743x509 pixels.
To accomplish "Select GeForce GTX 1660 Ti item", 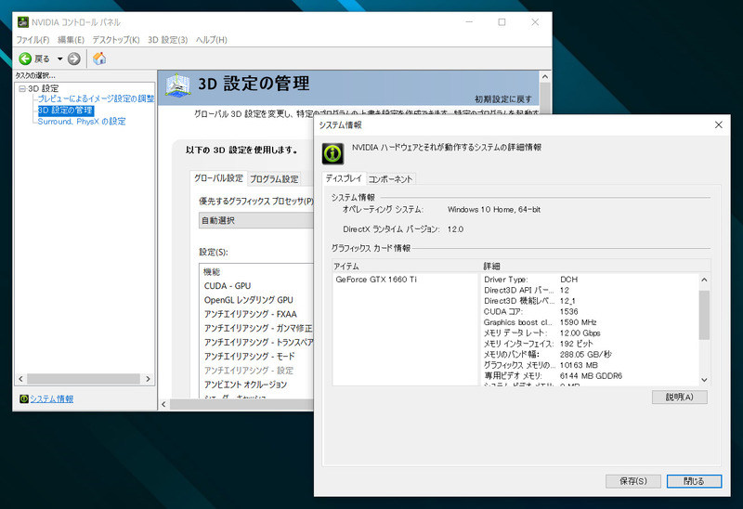I will pos(376,280).
